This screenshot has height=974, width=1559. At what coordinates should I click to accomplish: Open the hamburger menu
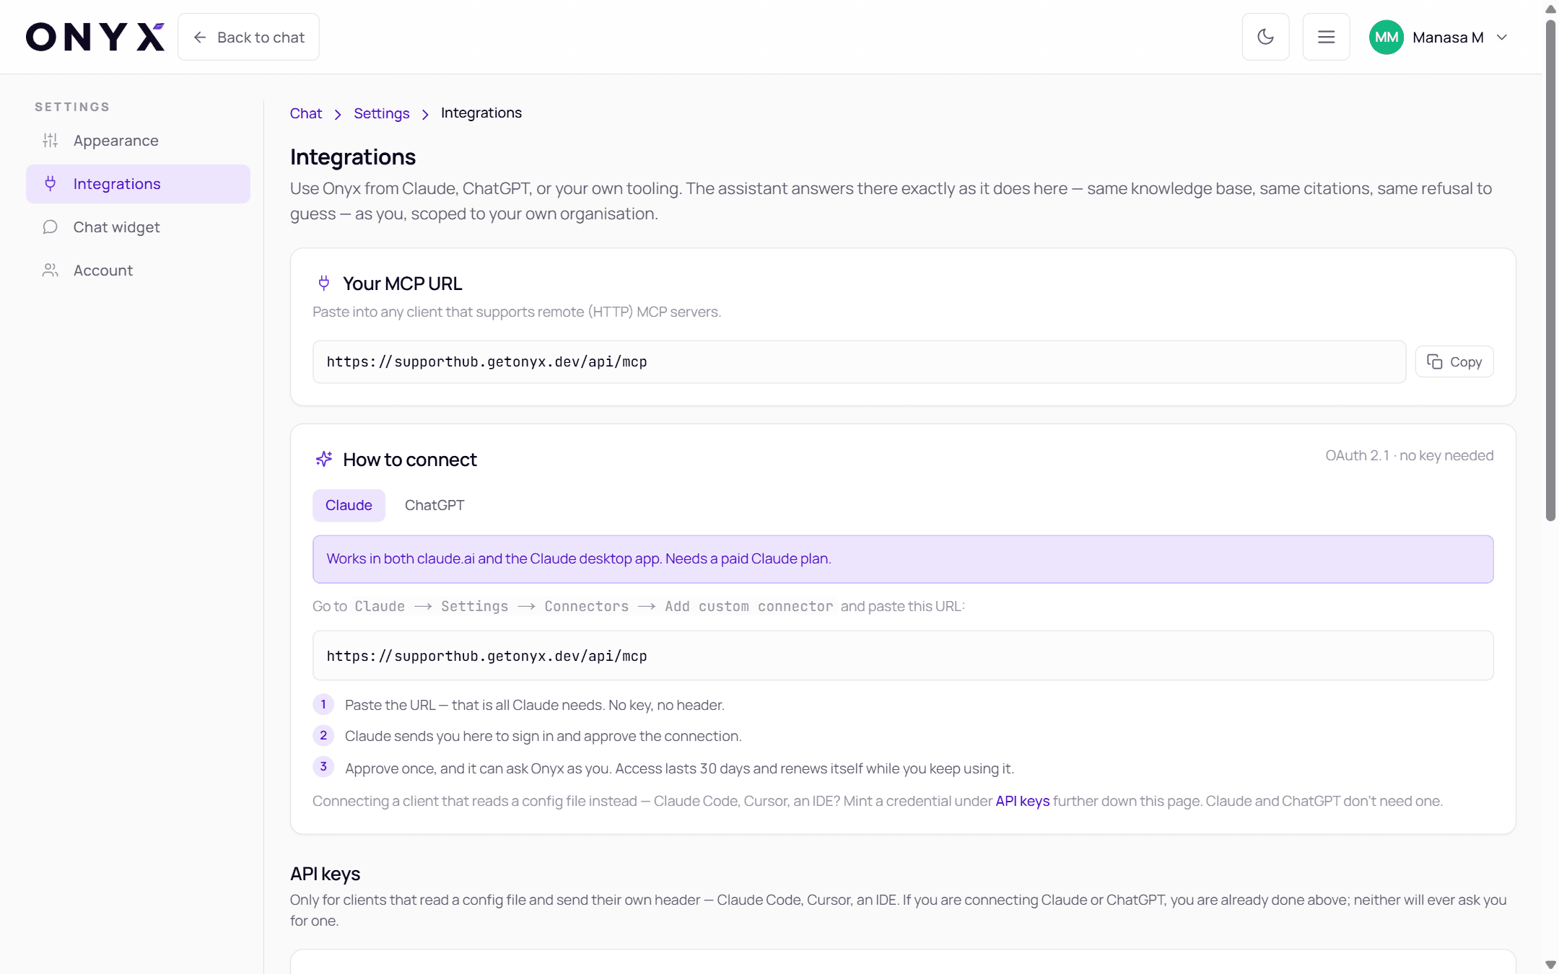[x=1326, y=37]
